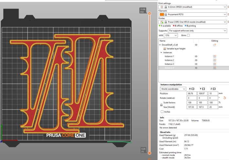Click Rotate X field
The height and width of the screenshot is (160, 229).
192,98
